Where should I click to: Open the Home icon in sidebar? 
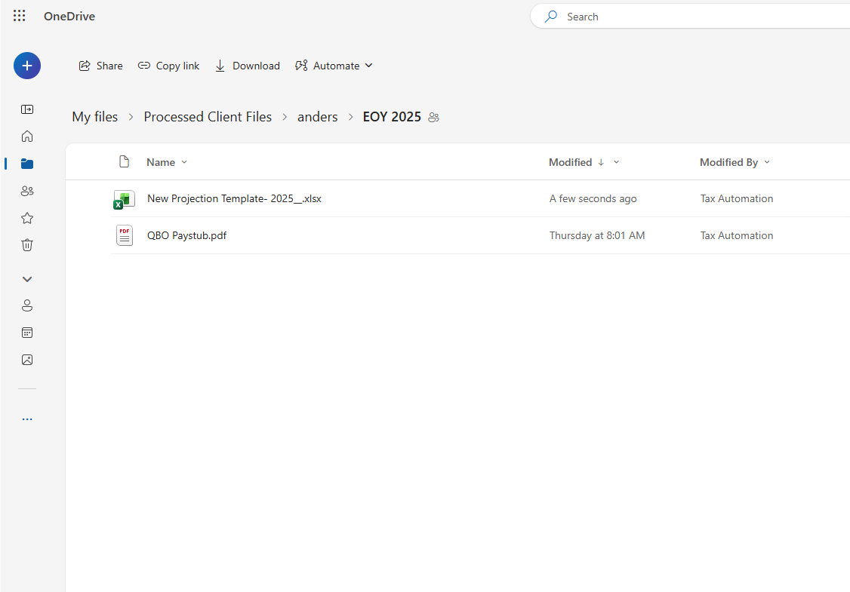[27, 136]
